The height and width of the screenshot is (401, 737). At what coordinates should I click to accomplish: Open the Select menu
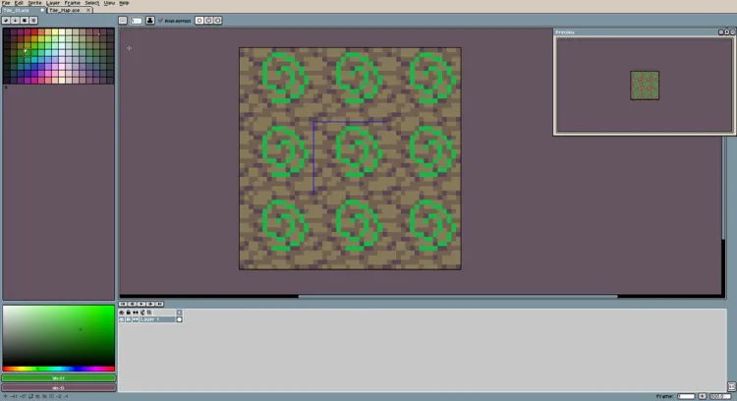tap(91, 3)
